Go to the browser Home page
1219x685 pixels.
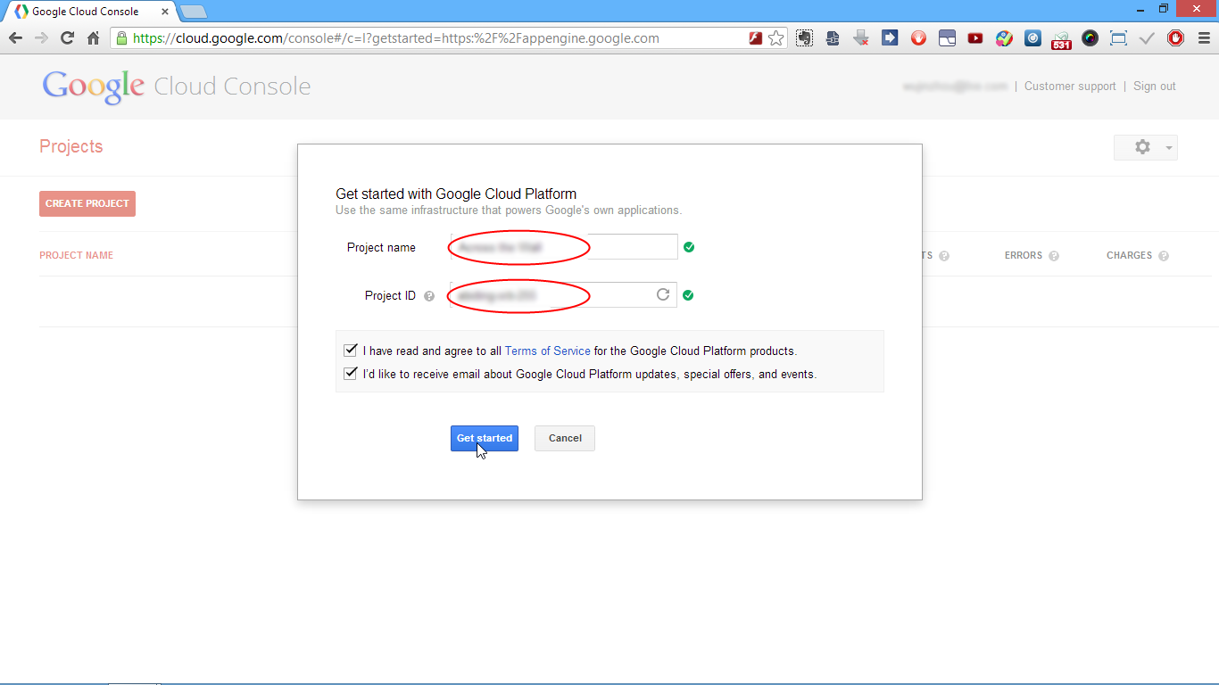[93, 38]
